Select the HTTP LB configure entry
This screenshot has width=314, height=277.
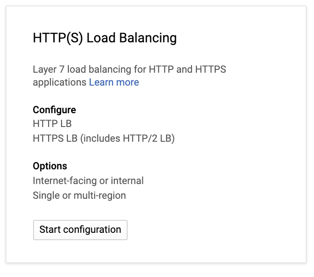point(52,124)
